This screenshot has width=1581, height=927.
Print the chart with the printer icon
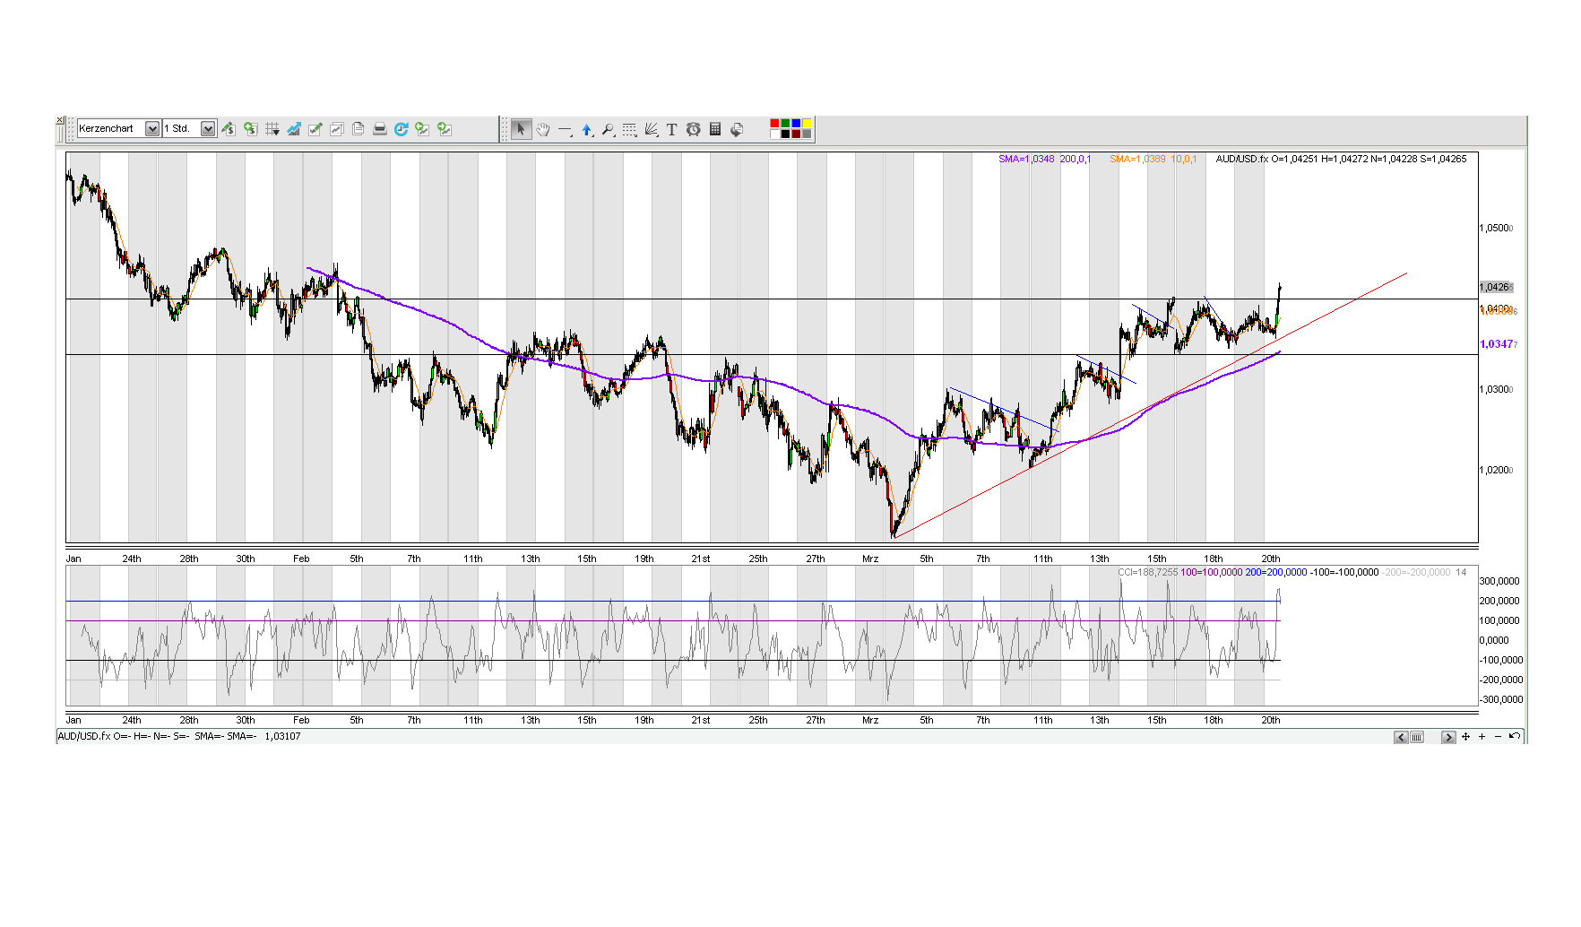pos(379,129)
